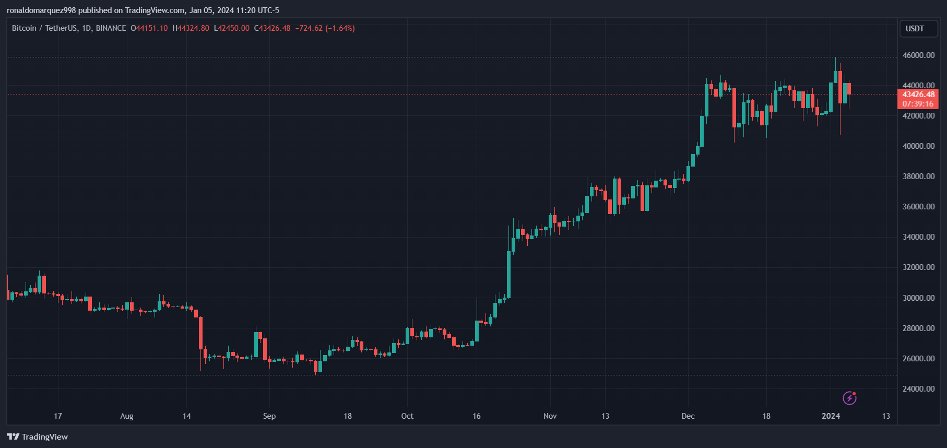Click the "28000.00" price axis label
The image size is (947, 448).
(x=918, y=328)
